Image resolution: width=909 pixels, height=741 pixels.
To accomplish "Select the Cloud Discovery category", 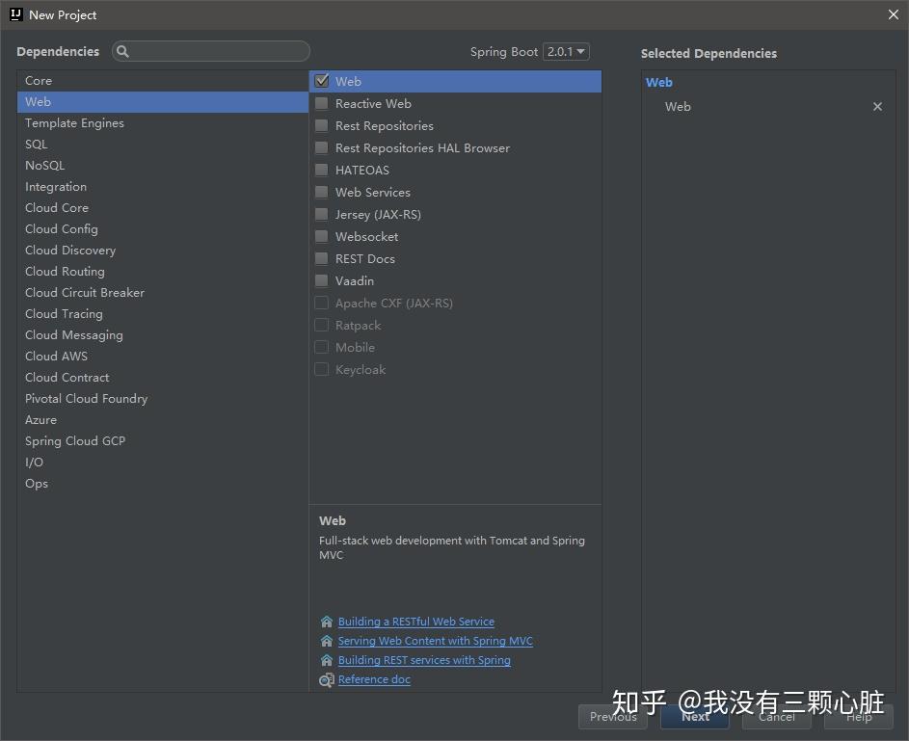I will click(x=163, y=251).
